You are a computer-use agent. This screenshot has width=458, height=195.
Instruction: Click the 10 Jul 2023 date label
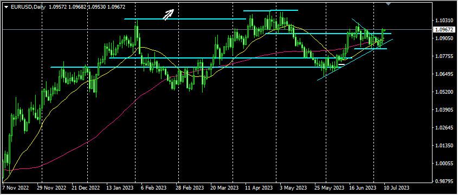tap(395, 187)
